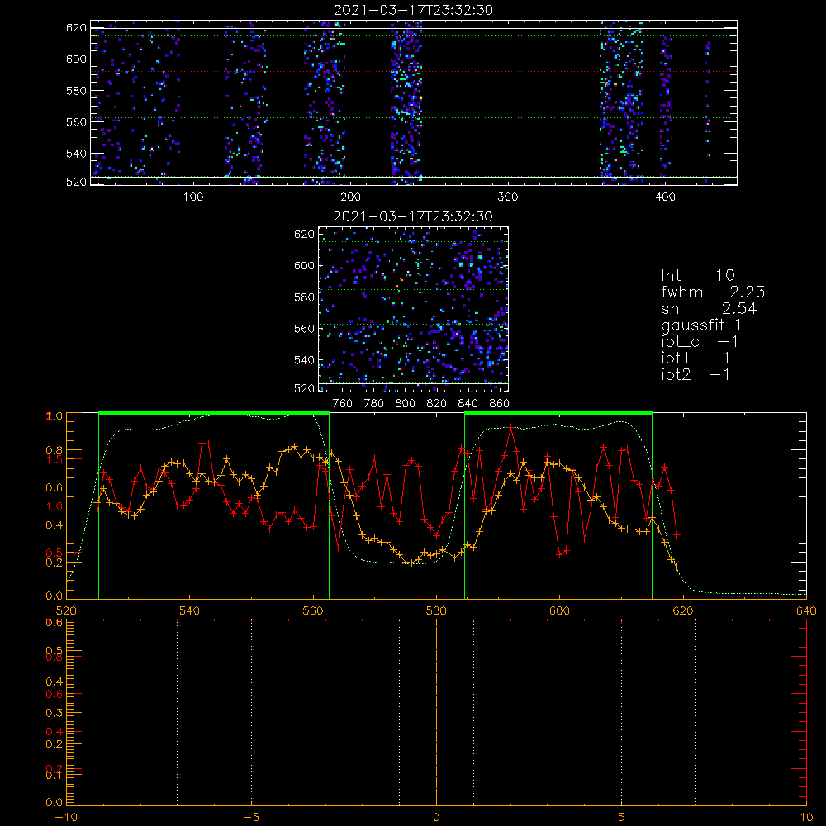Viewport: 826px width, 826px height.
Task: Click the small middle spectrogram image
Action: click(x=414, y=309)
